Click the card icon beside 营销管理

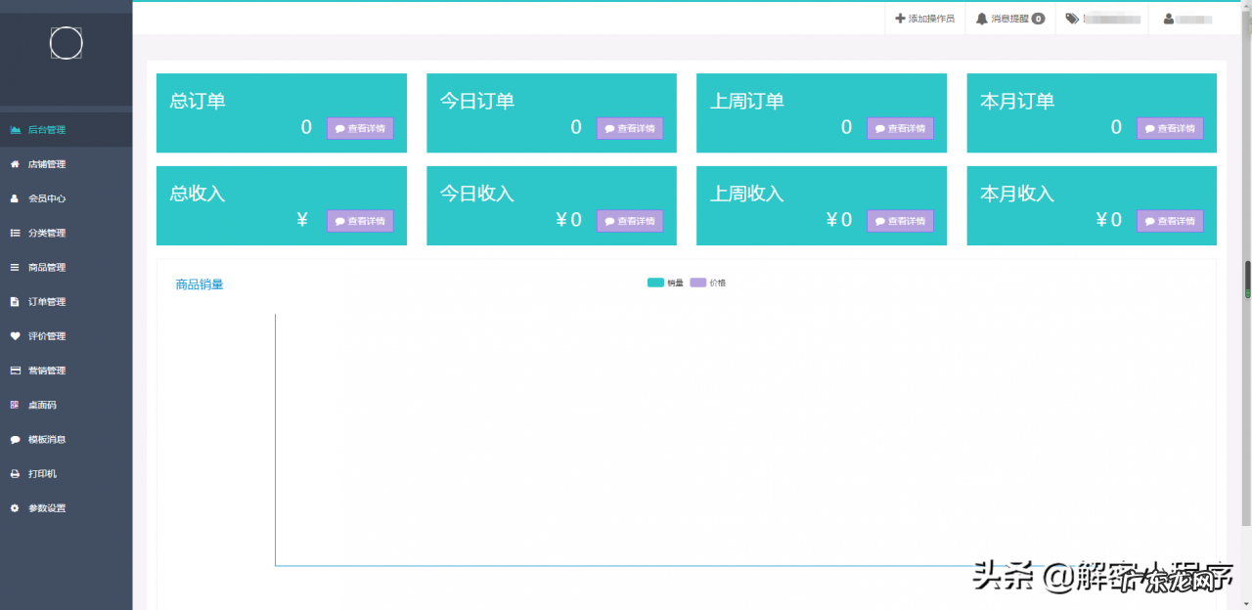pos(15,370)
